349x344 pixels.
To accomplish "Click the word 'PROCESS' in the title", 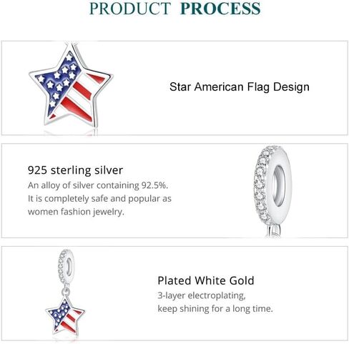I will tap(220, 9).
